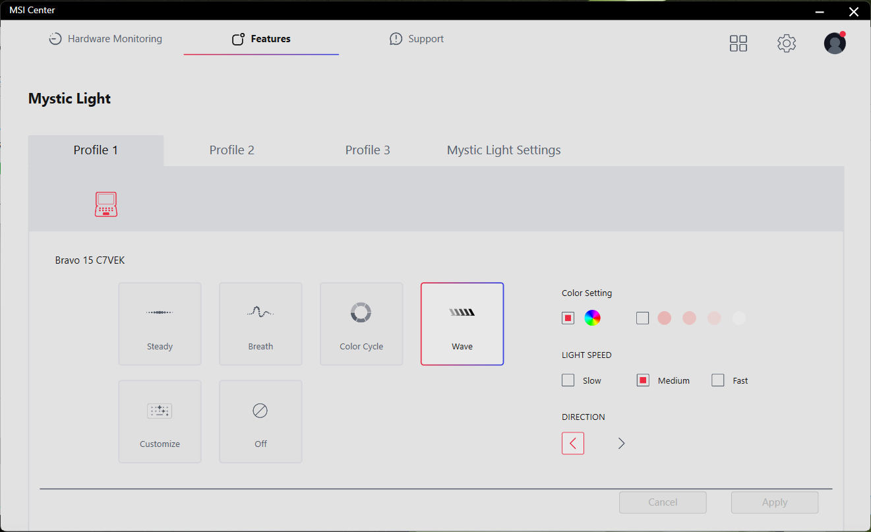Pick the first custom color swatch
The height and width of the screenshot is (532, 871).
(x=664, y=318)
